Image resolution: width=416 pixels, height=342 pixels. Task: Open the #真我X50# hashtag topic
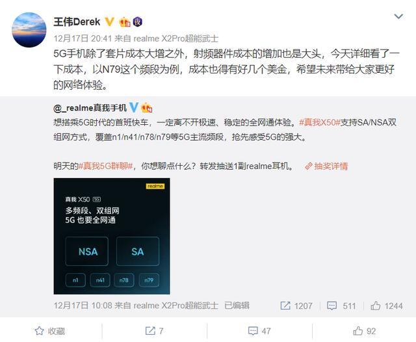[319, 122]
